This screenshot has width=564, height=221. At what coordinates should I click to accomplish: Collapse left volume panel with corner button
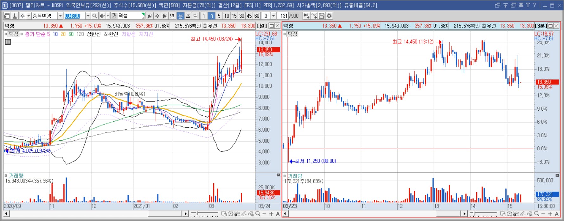pos(279,175)
